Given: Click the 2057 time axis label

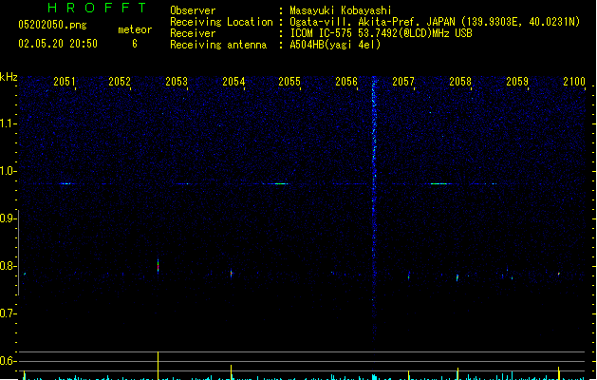Looking at the screenshot, I should coord(403,81).
